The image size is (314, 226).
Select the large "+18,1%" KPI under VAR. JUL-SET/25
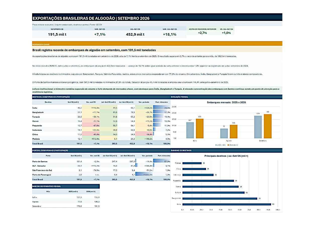click(x=170, y=34)
